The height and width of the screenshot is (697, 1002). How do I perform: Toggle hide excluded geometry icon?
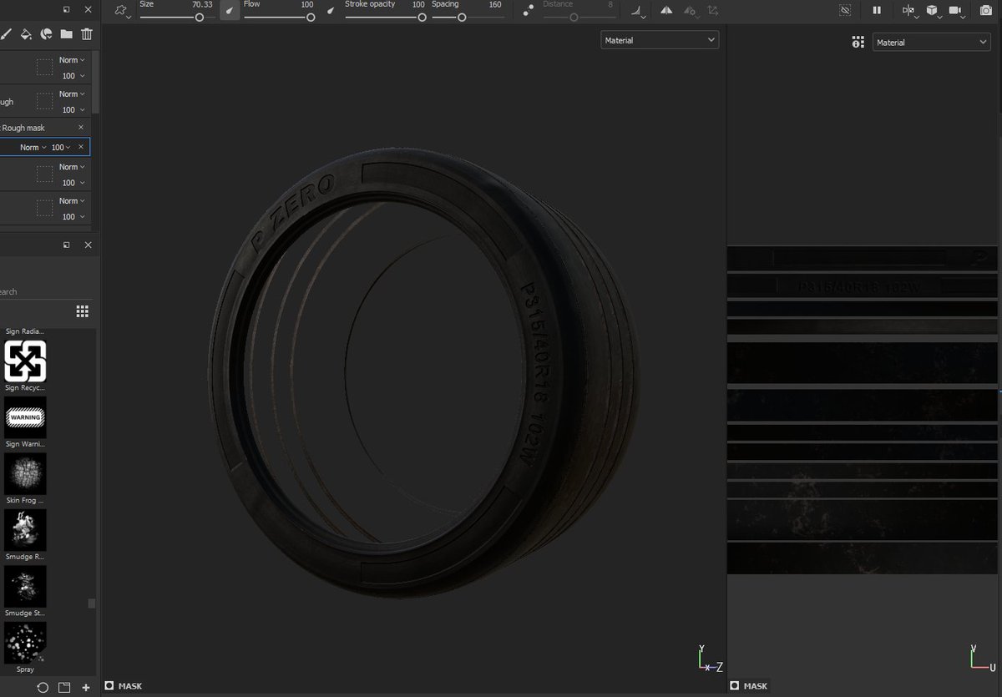[845, 11]
